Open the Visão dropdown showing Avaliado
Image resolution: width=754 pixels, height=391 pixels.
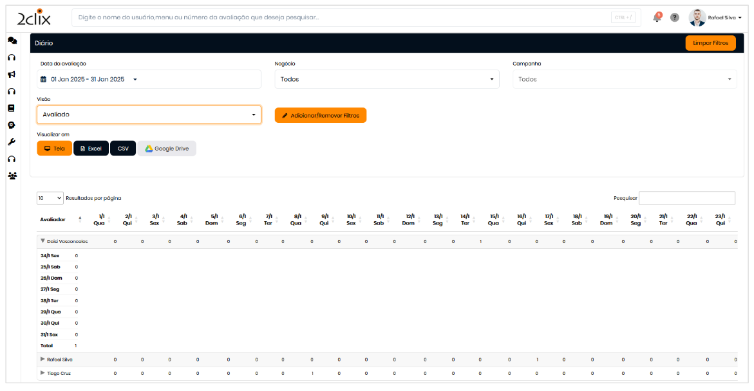[149, 114]
